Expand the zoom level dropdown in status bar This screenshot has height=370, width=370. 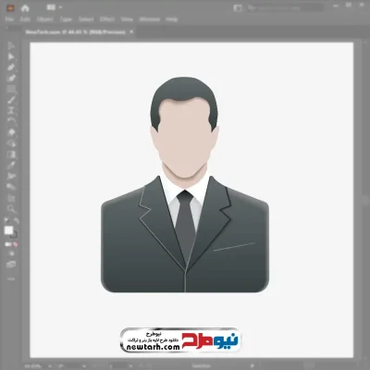point(50,366)
